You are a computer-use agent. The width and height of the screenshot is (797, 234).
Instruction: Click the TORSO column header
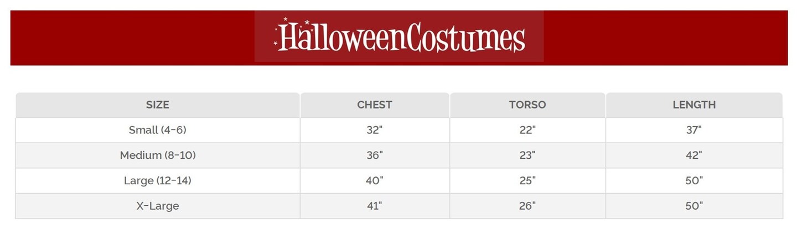(x=527, y=105)
